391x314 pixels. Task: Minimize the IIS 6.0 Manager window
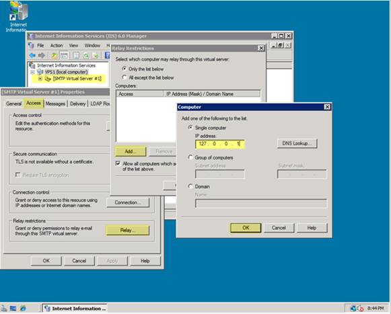[x=275, y=36]
